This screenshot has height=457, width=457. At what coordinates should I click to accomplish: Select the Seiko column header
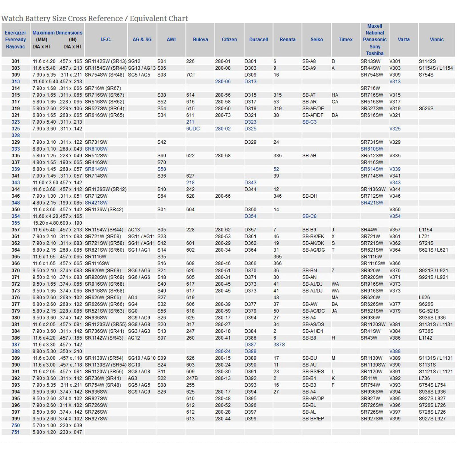click(317, 40)
